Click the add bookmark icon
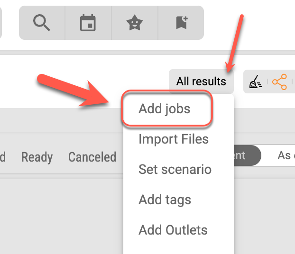Screen dimensions: 295x254 click(x=181, y=23)
